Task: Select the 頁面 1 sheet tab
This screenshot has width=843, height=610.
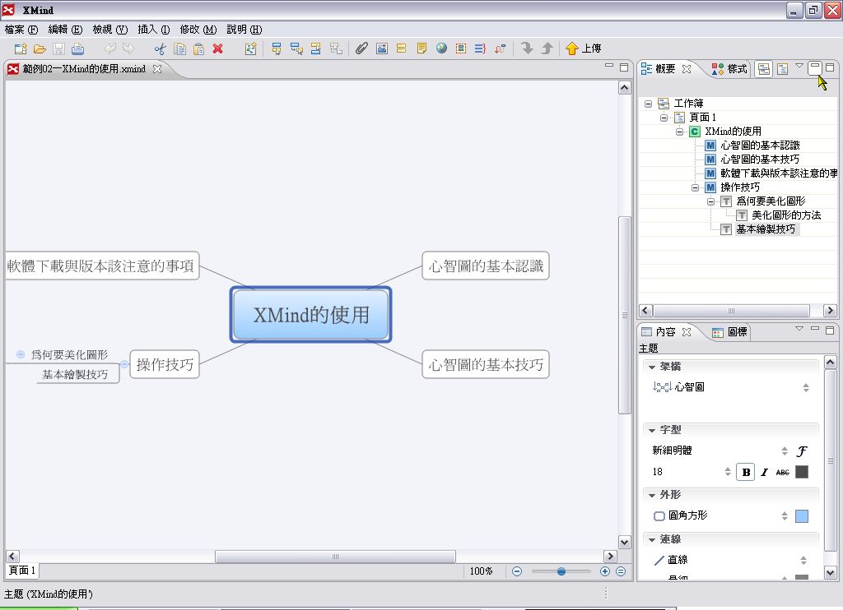Action: (x=22, y=571)
